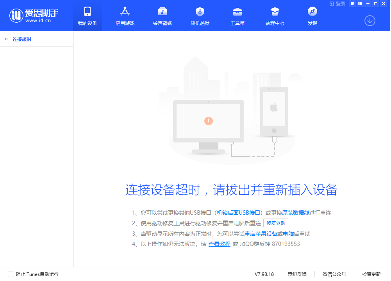Open the 教程中心 tutorial center
Image resolution: width=391 pixels, height=281 pixels.
pos(275,16)
